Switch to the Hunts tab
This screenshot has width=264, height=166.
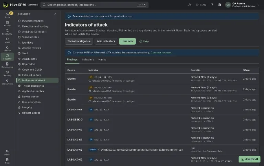pyautogui.click(x=102, y=60)
